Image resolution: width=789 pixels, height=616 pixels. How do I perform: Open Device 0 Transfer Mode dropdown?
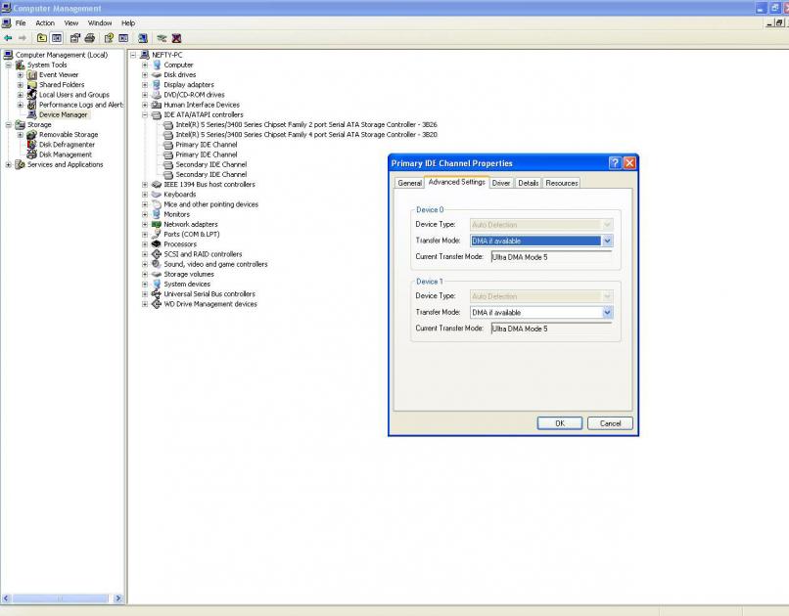pyautogui.click(x=607, y=241)
